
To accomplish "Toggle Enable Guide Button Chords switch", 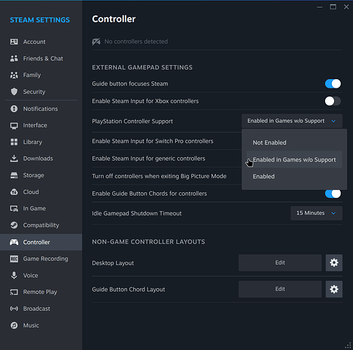I will 333,194.
